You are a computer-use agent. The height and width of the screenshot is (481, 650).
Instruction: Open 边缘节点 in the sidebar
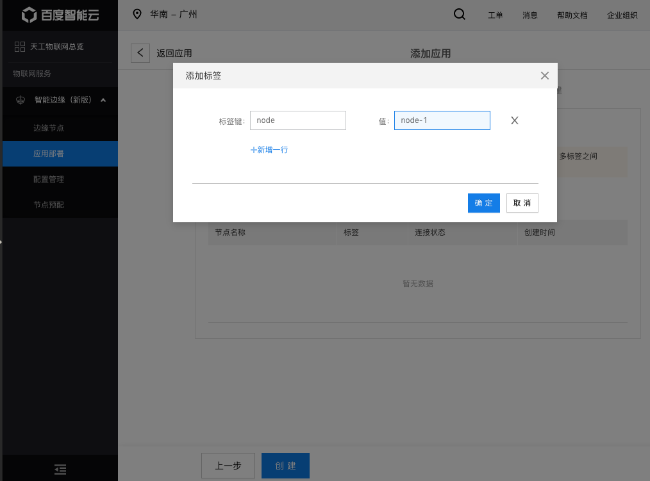pyautogui.click(x=60, y=128)
